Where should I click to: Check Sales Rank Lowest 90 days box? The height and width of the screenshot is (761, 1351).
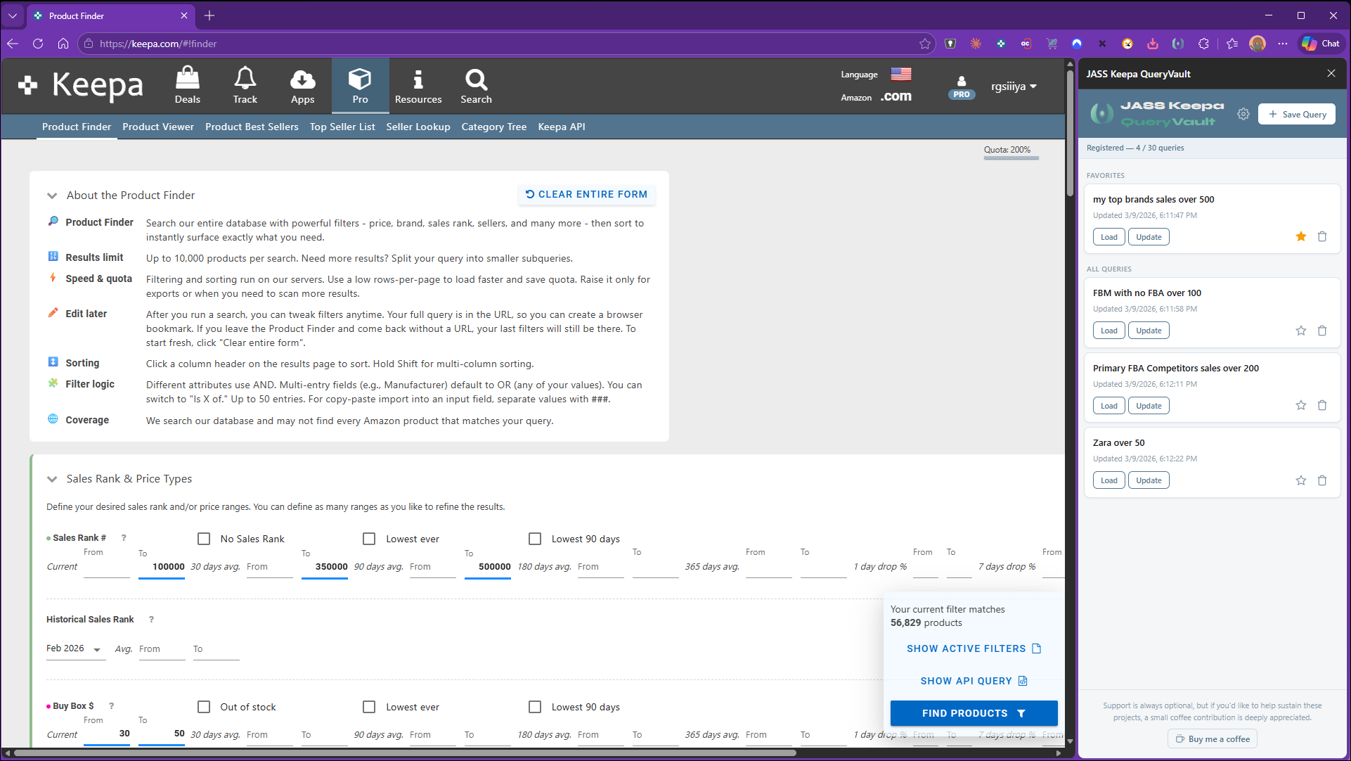535,539
